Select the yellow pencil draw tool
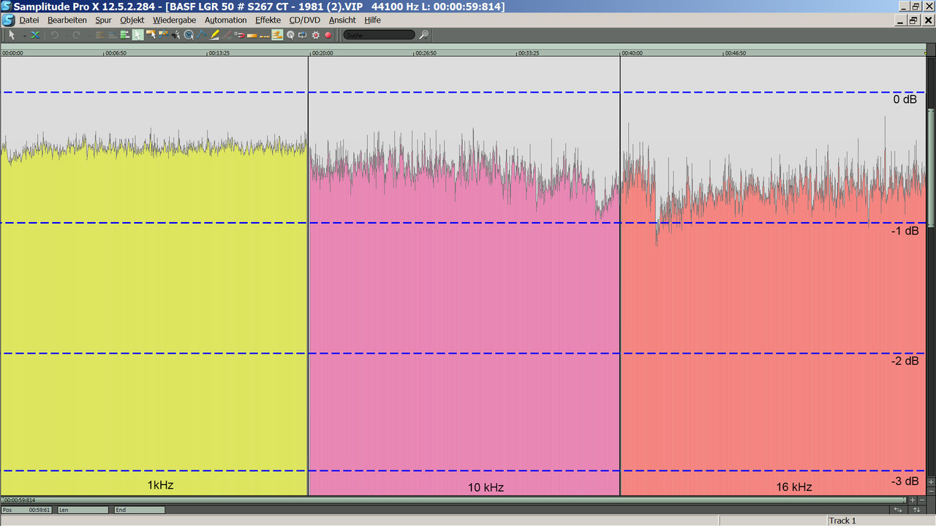 [214, 34]
